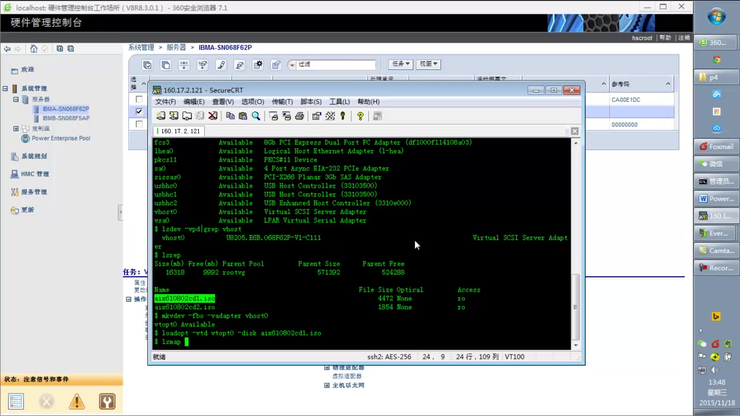Expand the 定制组 tree node
Viewport: 740px width, 416px height.
16,129
